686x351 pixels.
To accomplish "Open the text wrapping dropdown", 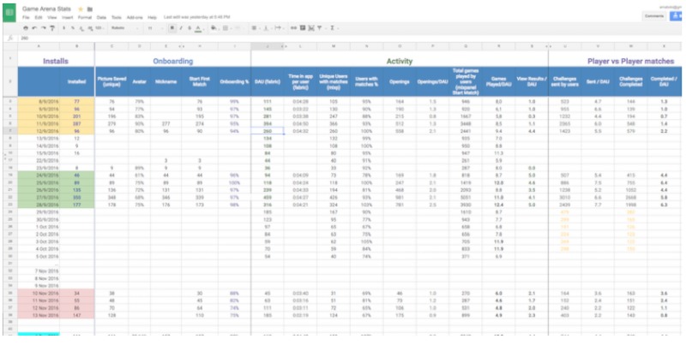I will pyautogui.click(x=279, y=28).
